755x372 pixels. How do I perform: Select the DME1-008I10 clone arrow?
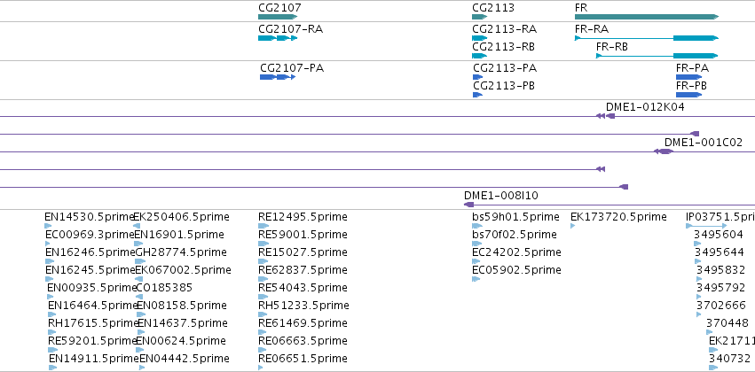468,205
